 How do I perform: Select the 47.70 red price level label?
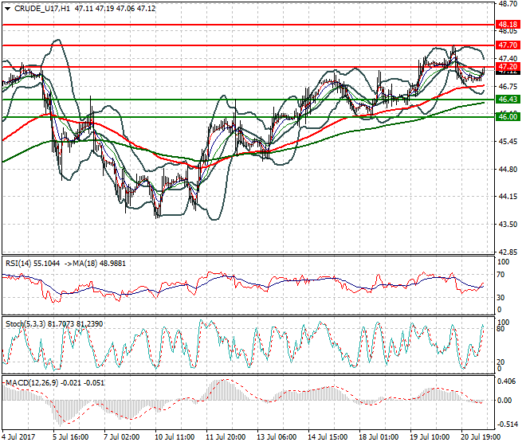tap(508, 45)
